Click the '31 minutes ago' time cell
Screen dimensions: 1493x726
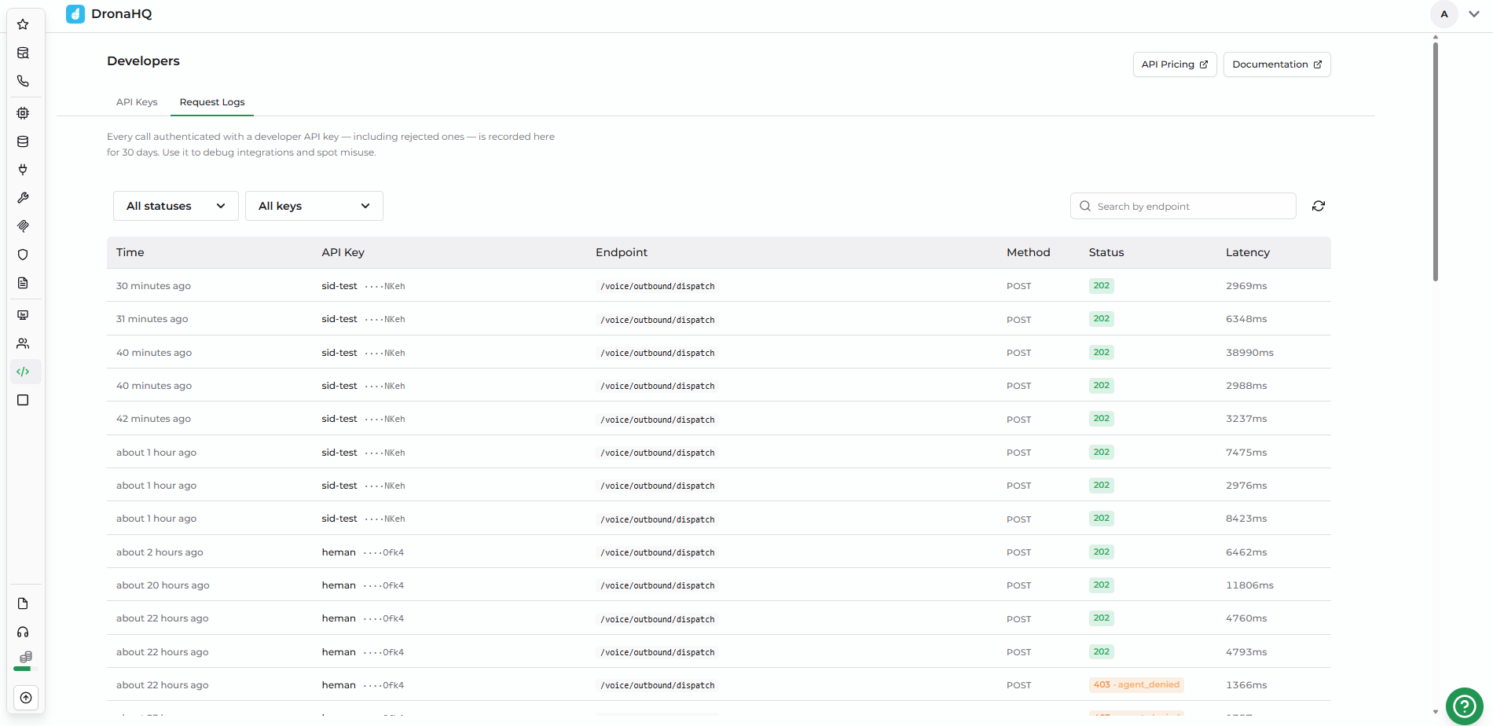(x=152, y=319)
